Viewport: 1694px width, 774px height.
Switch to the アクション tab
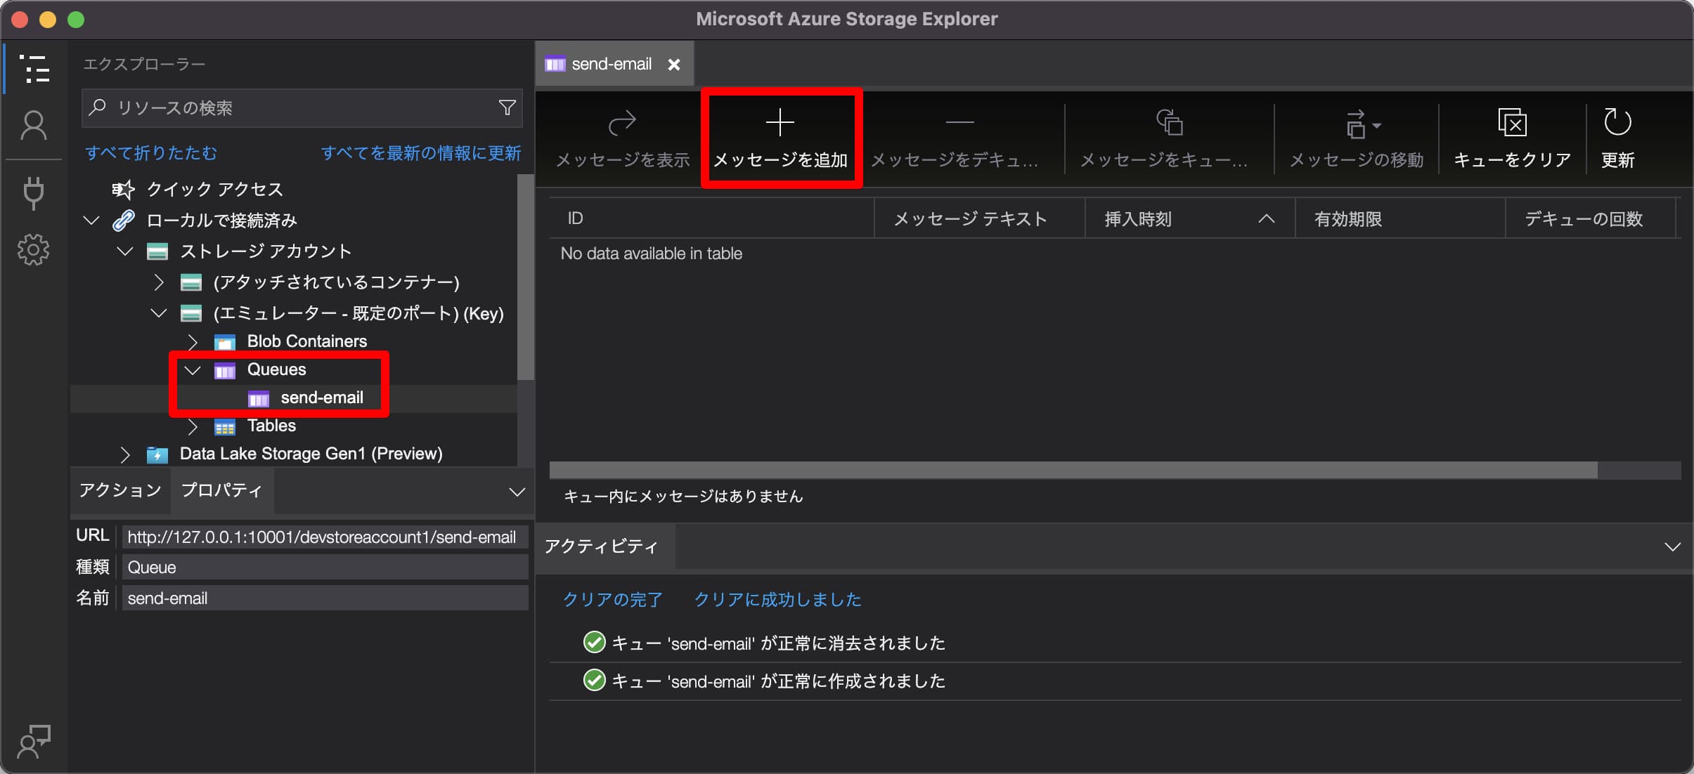pos(120,490)
